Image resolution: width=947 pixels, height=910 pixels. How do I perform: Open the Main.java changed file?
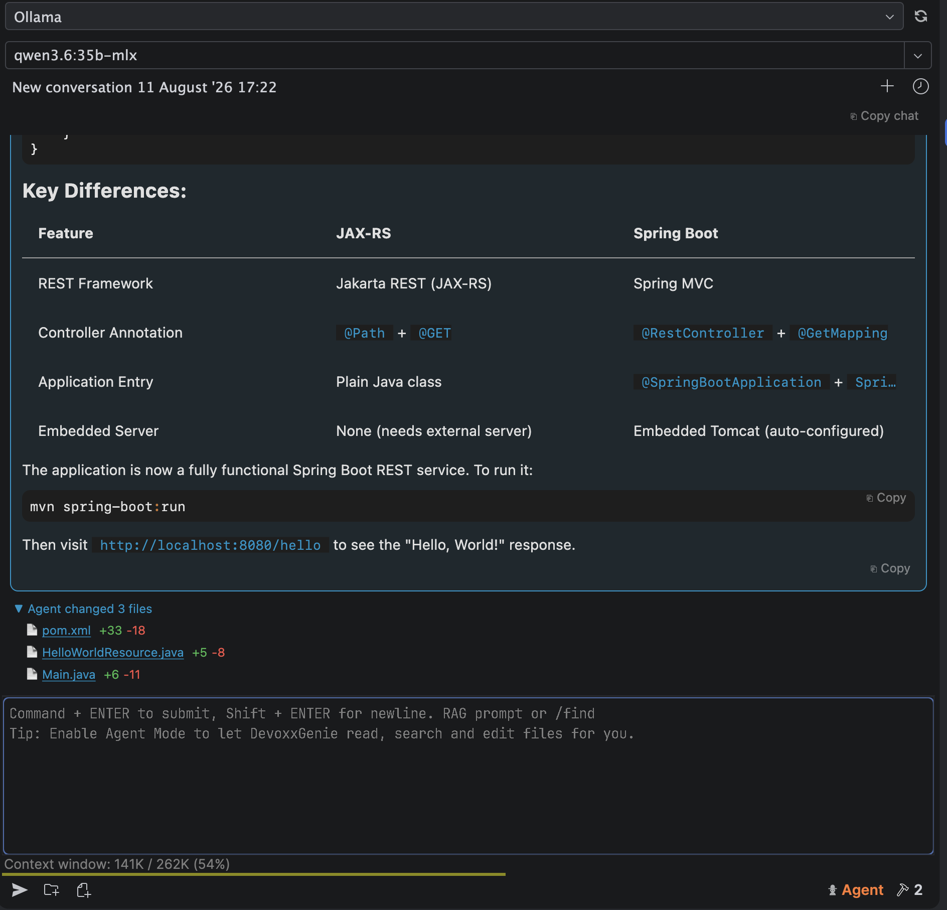[x=69, y=674]
